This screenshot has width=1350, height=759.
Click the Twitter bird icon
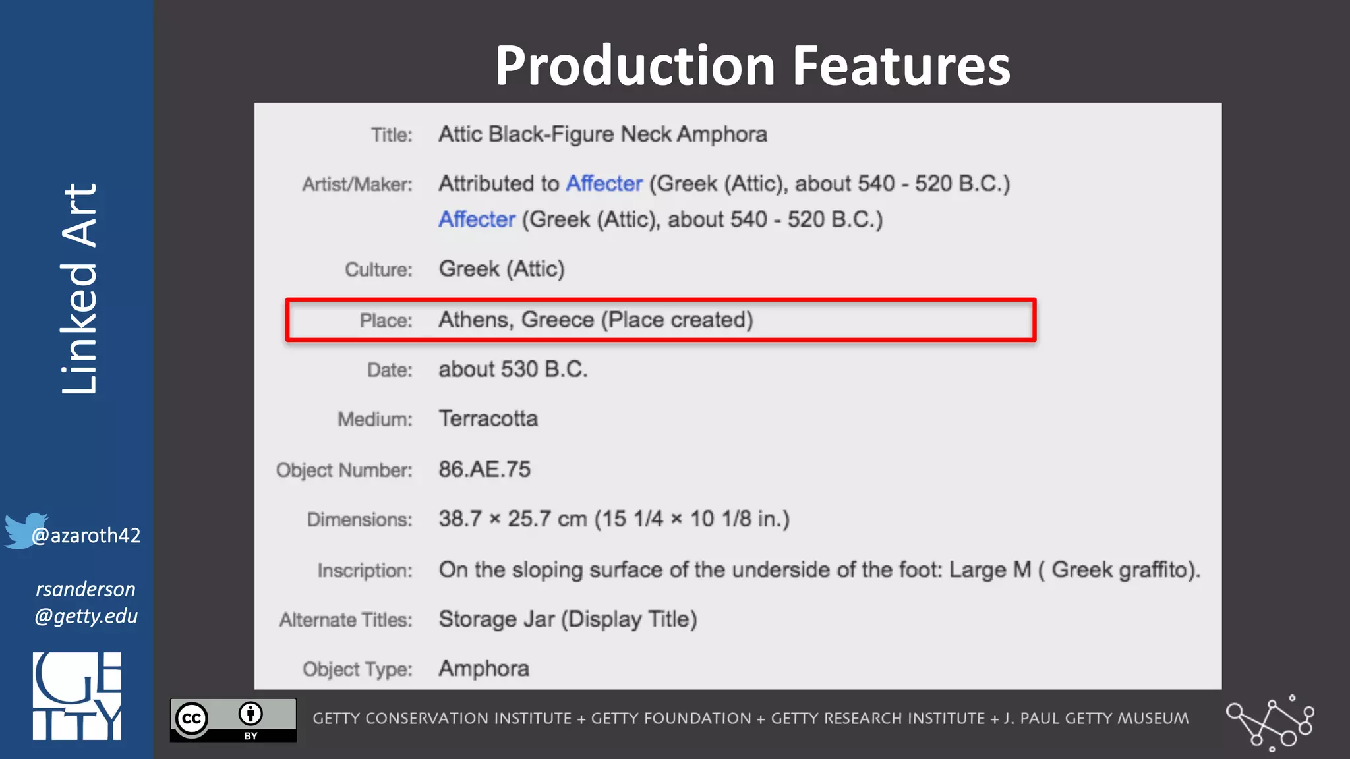coord(24,530)
